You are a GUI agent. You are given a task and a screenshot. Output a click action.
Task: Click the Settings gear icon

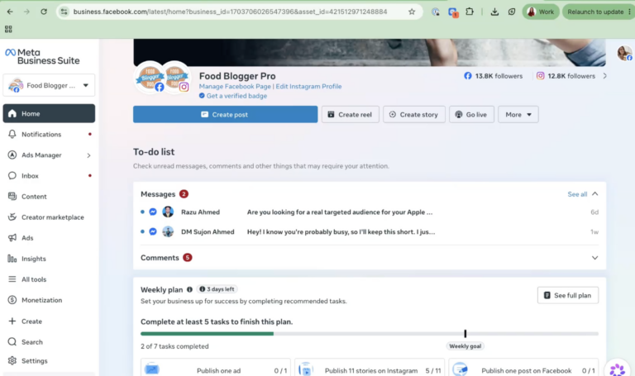point(12,360)
